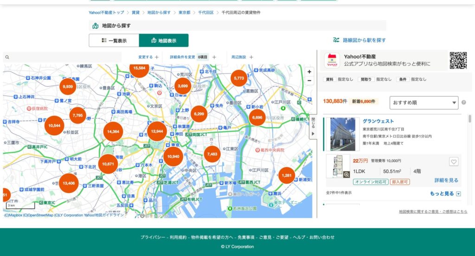Screen dimensions: 475x256
Task: Click 路線図から駅を探す link
Action: point(359,40)
